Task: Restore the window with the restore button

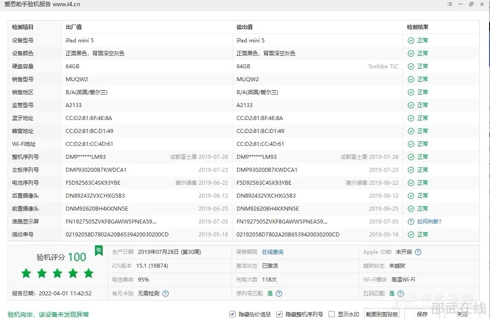Action: pyautogui.click(x=471, y=4)
